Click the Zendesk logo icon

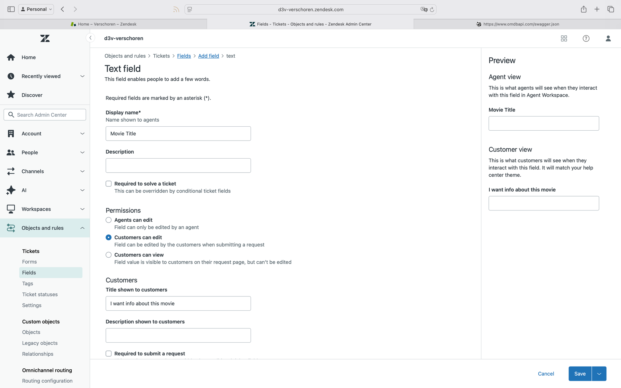pos(45,38)
